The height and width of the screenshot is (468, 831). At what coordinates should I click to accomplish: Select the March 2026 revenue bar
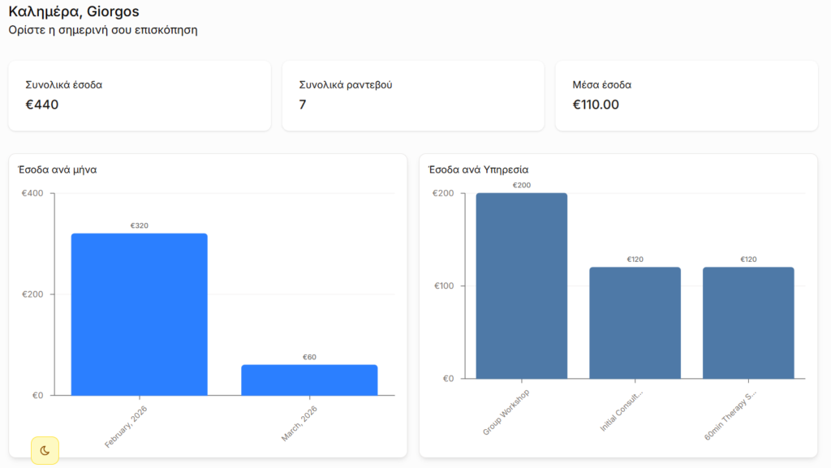point(309,380)
